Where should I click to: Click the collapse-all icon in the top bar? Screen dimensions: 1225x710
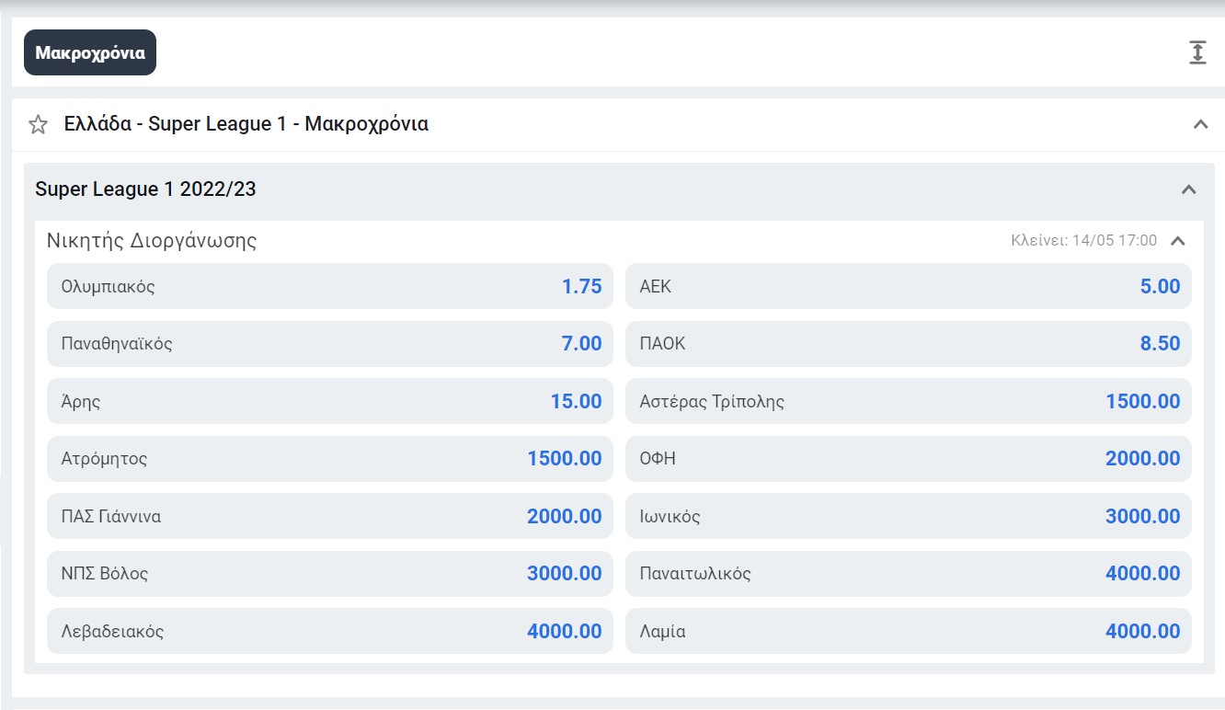click(1196, 52)
